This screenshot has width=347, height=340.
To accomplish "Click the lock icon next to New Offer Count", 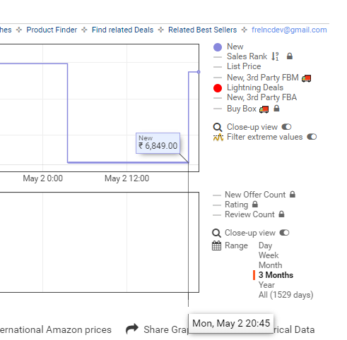I will pyautogui.click(x=293, y=195).
